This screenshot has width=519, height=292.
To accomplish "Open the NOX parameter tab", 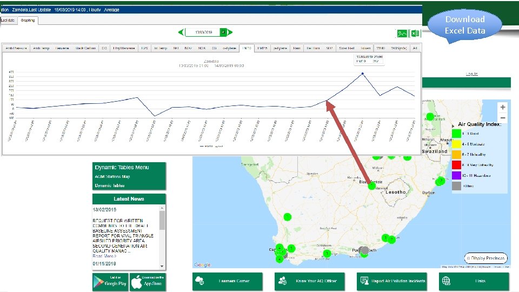I will coord(202,48).
